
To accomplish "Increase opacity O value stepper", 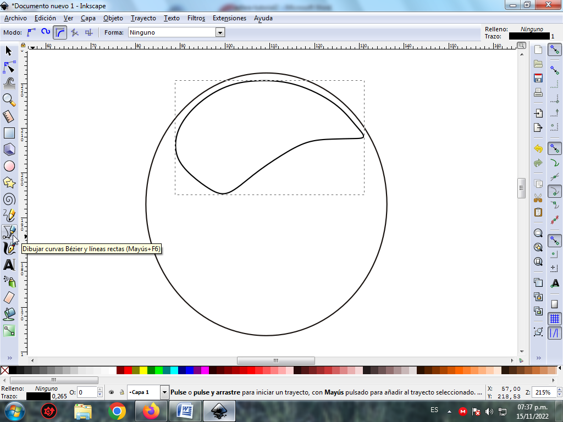I will (100, 390).
